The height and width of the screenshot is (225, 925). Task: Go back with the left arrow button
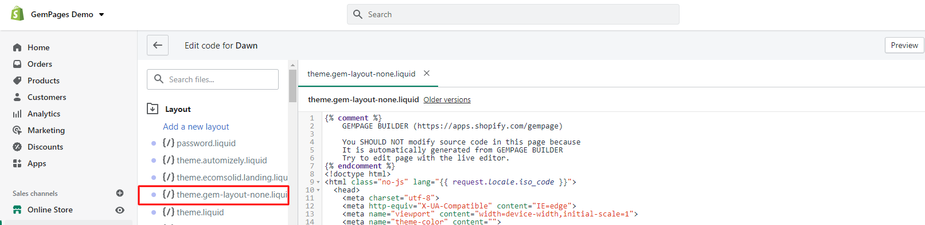point(158,45)
